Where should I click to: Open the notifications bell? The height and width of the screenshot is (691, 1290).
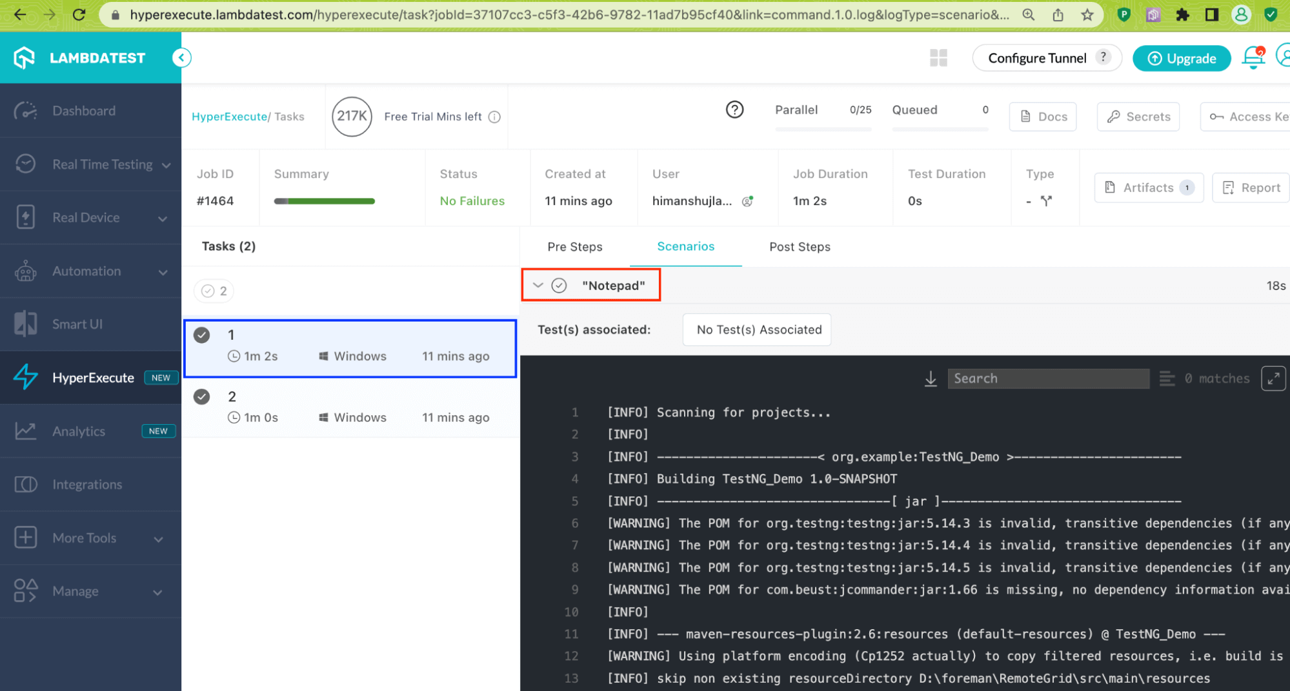pyautogui.click(x=1253, y=58)
